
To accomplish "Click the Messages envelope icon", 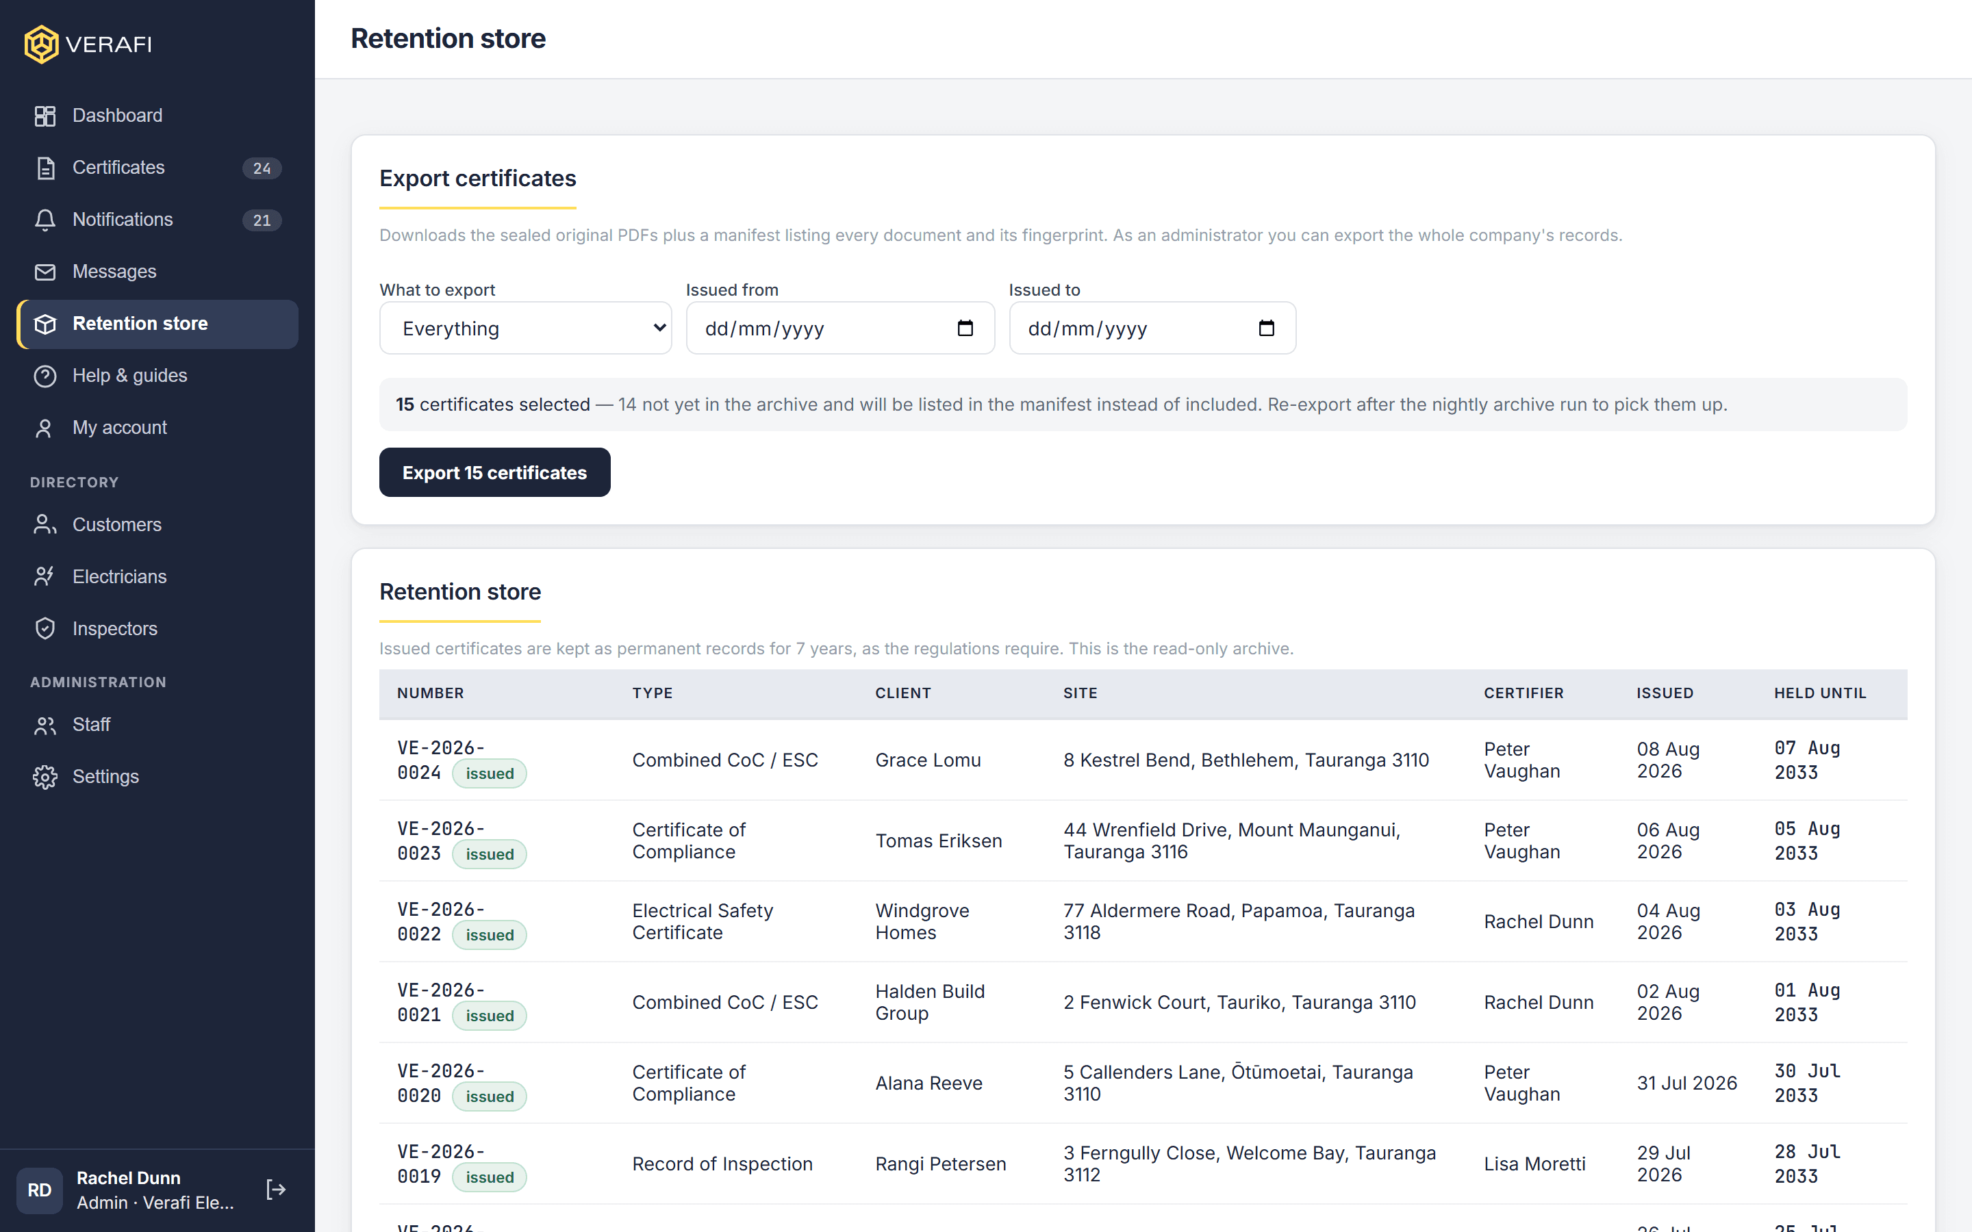I will (45, 272).
